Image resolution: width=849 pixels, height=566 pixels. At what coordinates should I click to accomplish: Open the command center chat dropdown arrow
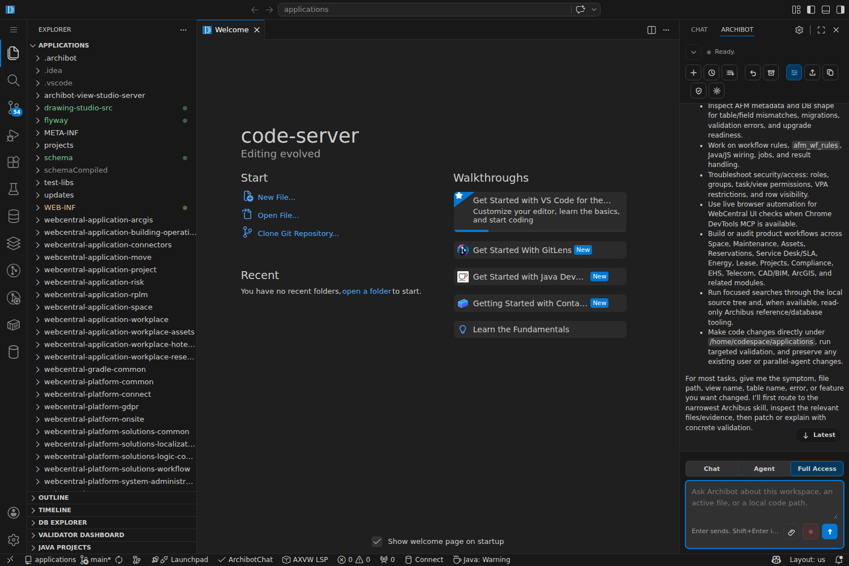[x=594, y=10]
